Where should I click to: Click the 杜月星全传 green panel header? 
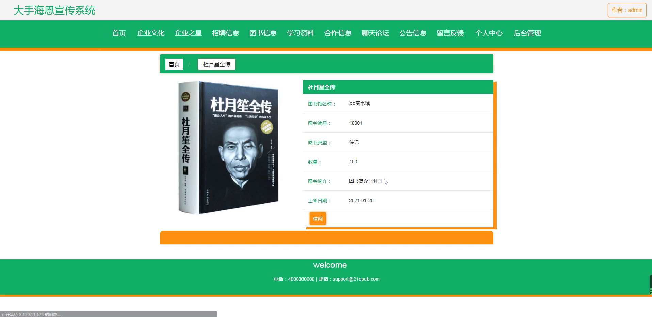(398, 87)
